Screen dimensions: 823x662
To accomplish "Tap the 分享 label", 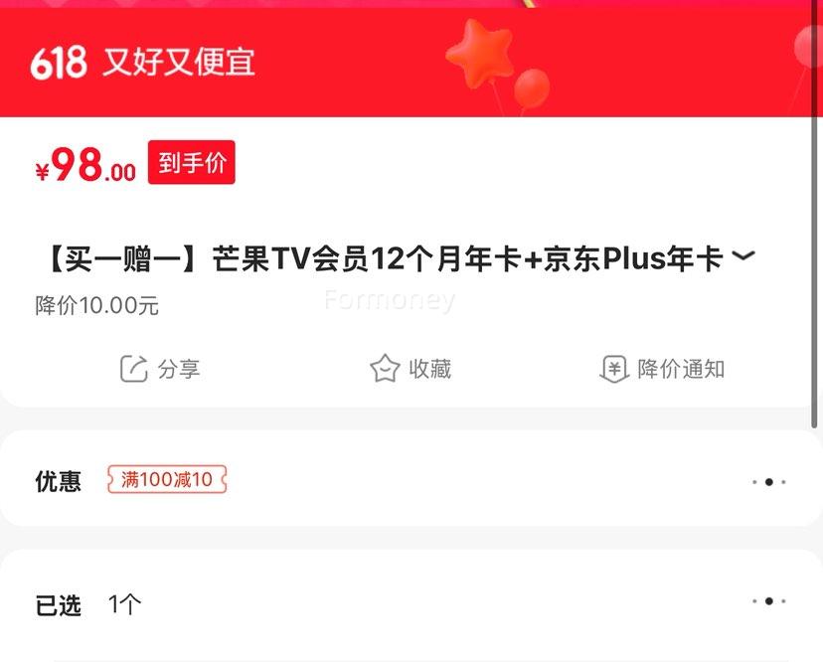I will click(179, 369).
